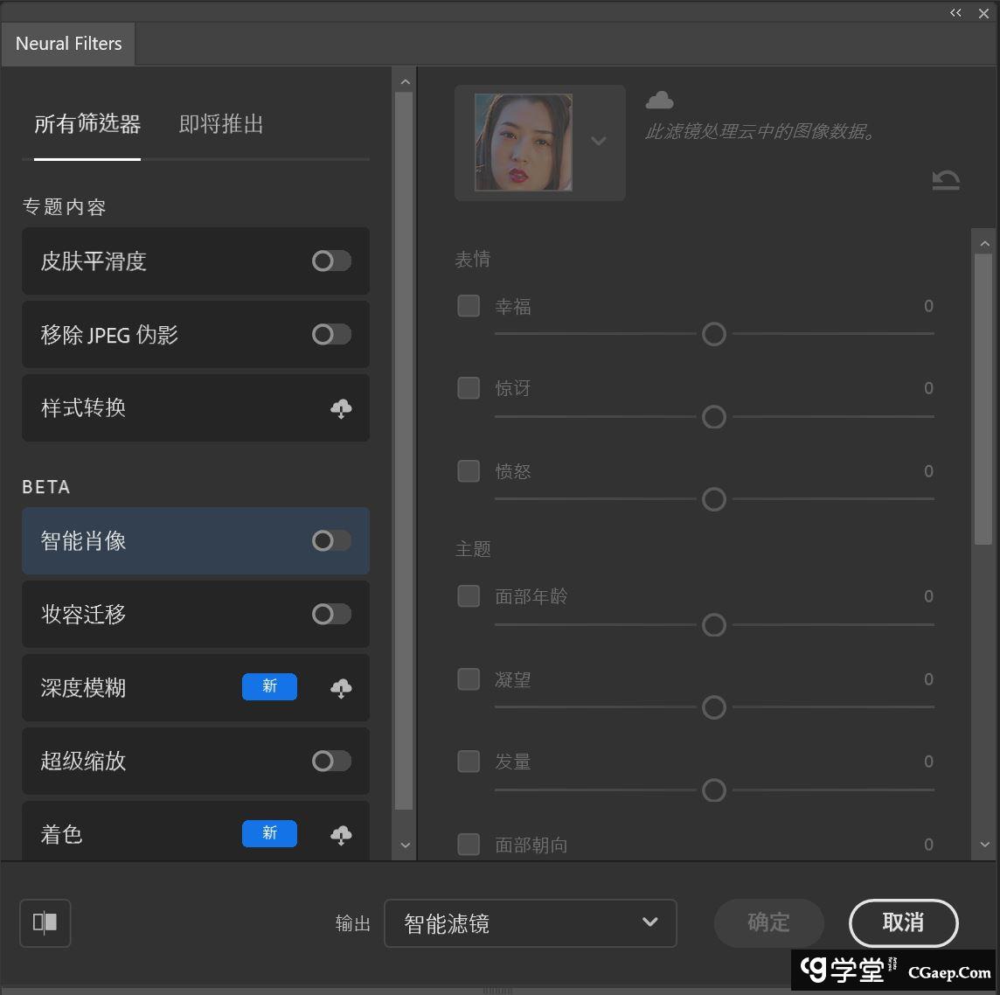The height and width of the screenshot is (995, 1000).
Task: Download the 样式转换 filter via its cloud icon
Action: (x=341, y=408)
